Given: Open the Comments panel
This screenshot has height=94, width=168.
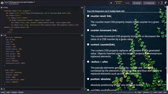Looking at the screenshot, I should [x=14, y=92].
